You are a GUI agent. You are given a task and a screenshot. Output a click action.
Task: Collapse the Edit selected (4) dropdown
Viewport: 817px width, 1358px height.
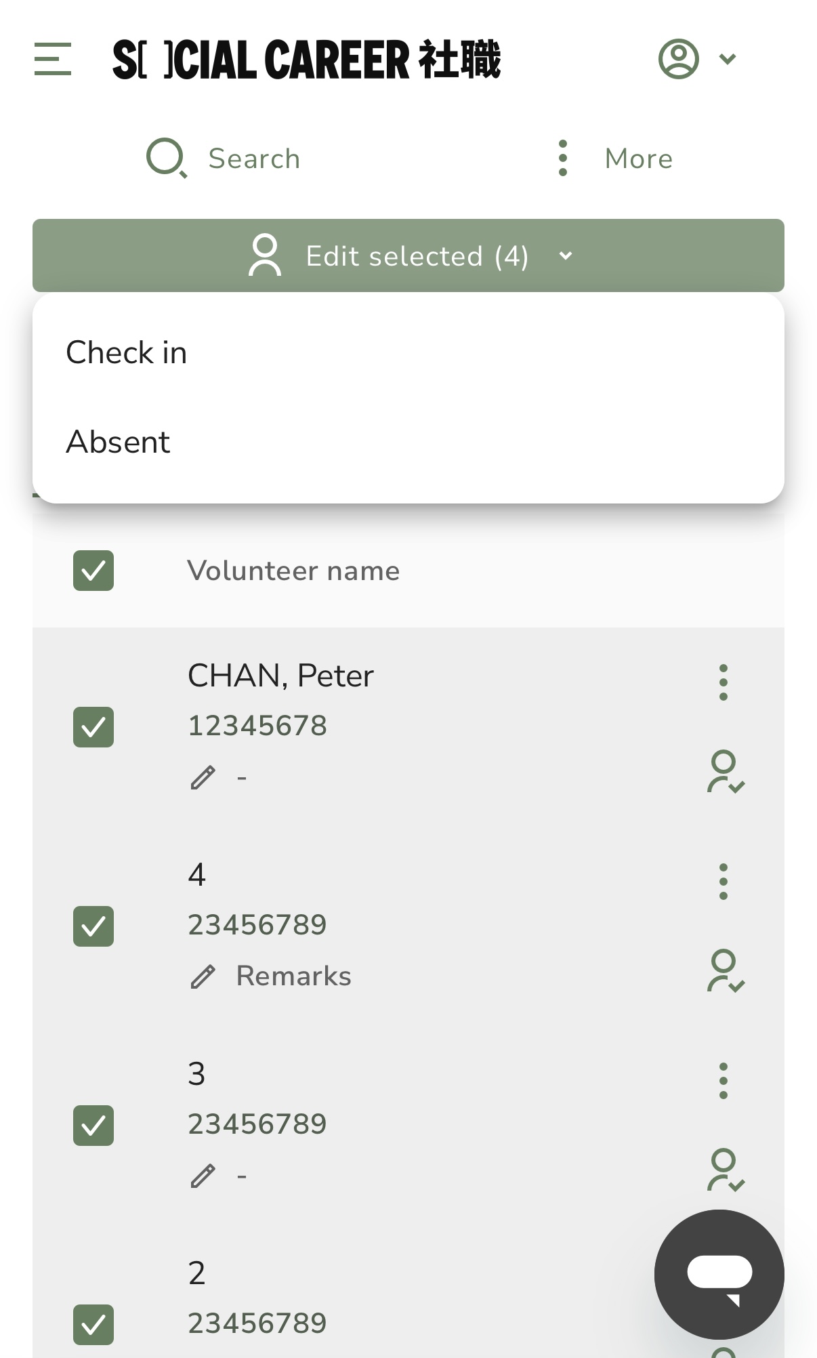coord(408,255)
